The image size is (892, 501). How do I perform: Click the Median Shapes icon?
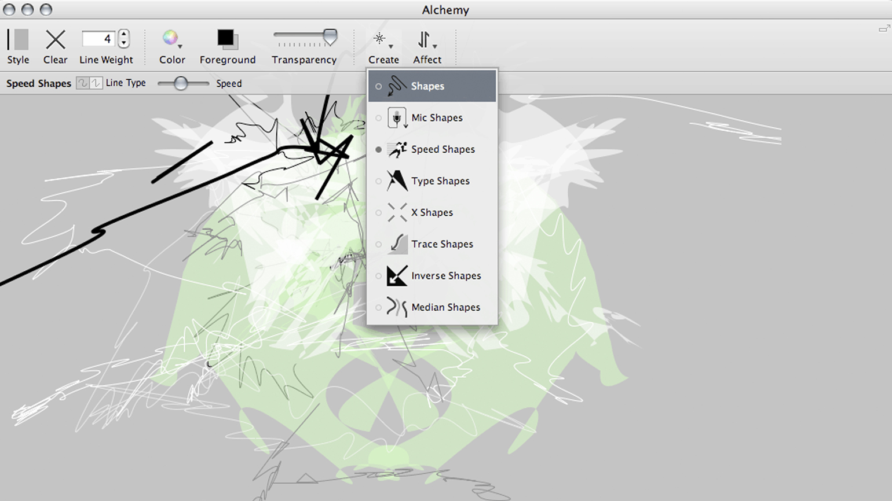(x=397, y=307)
